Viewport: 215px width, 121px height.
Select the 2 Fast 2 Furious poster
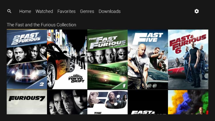tap(27, 59)
